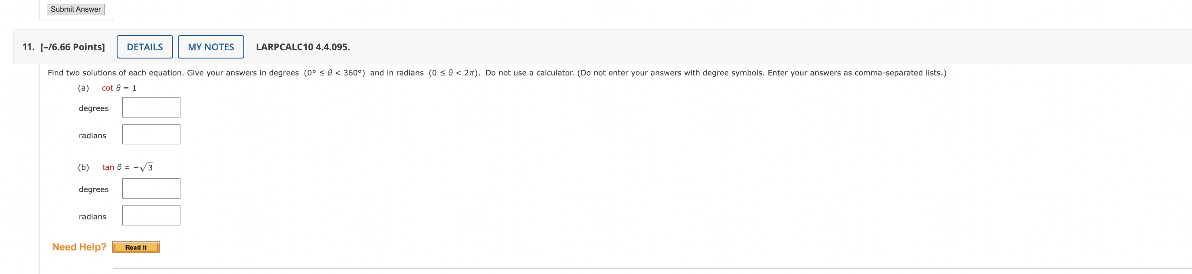Select the LARPCALC10 4.4.095 problem title
The width and height of the screenshot is (1192, 274).
[303, 47]
